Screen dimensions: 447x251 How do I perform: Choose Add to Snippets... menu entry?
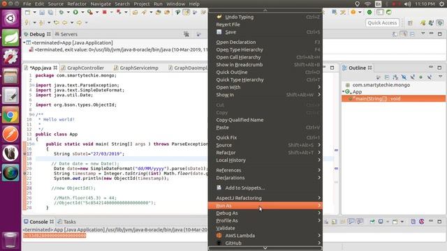pos(265,188)
